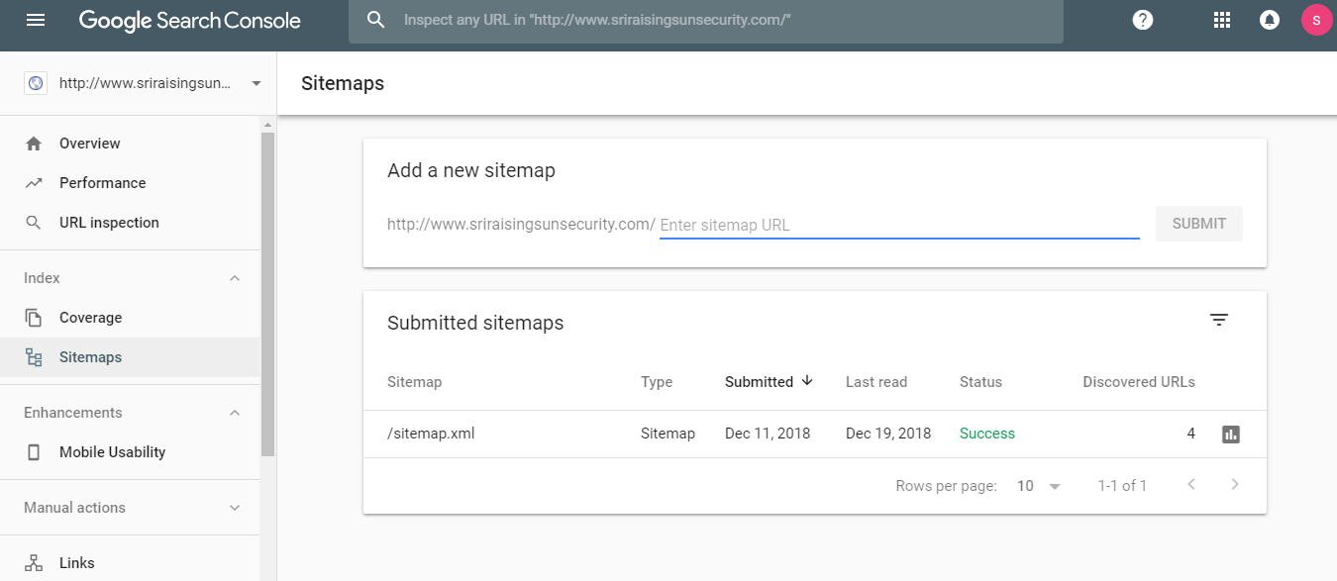Open the Help icon in the top bar
This screenshot has width=1337, height=581.
[1142, 19]
